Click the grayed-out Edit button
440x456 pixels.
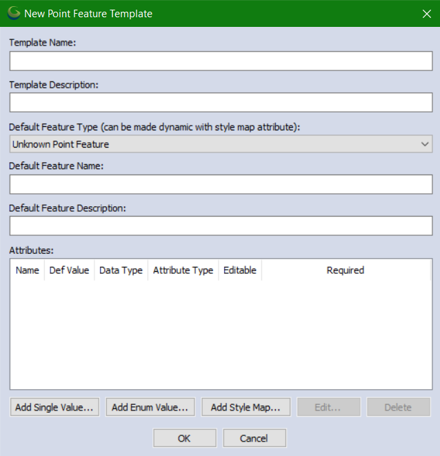pos(328,407)
